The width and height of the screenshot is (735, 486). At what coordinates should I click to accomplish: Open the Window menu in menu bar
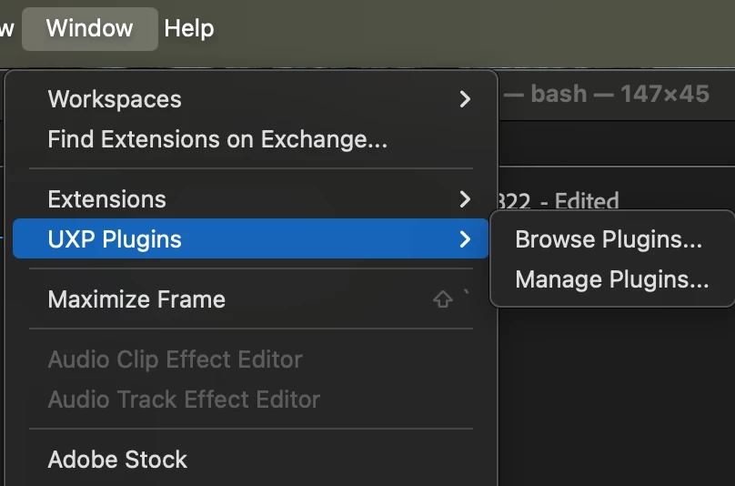89,28
